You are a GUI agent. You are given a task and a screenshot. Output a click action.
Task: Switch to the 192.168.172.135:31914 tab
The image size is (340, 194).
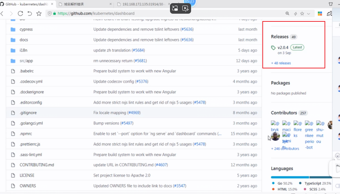point(143,4)
